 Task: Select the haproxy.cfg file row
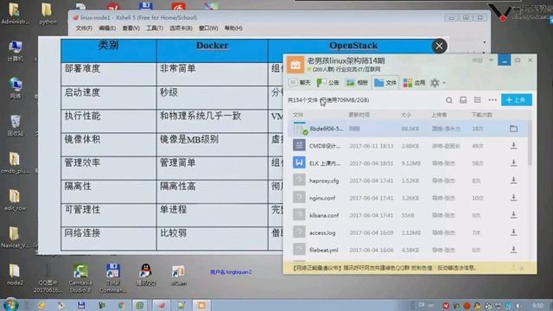point(408,181)
